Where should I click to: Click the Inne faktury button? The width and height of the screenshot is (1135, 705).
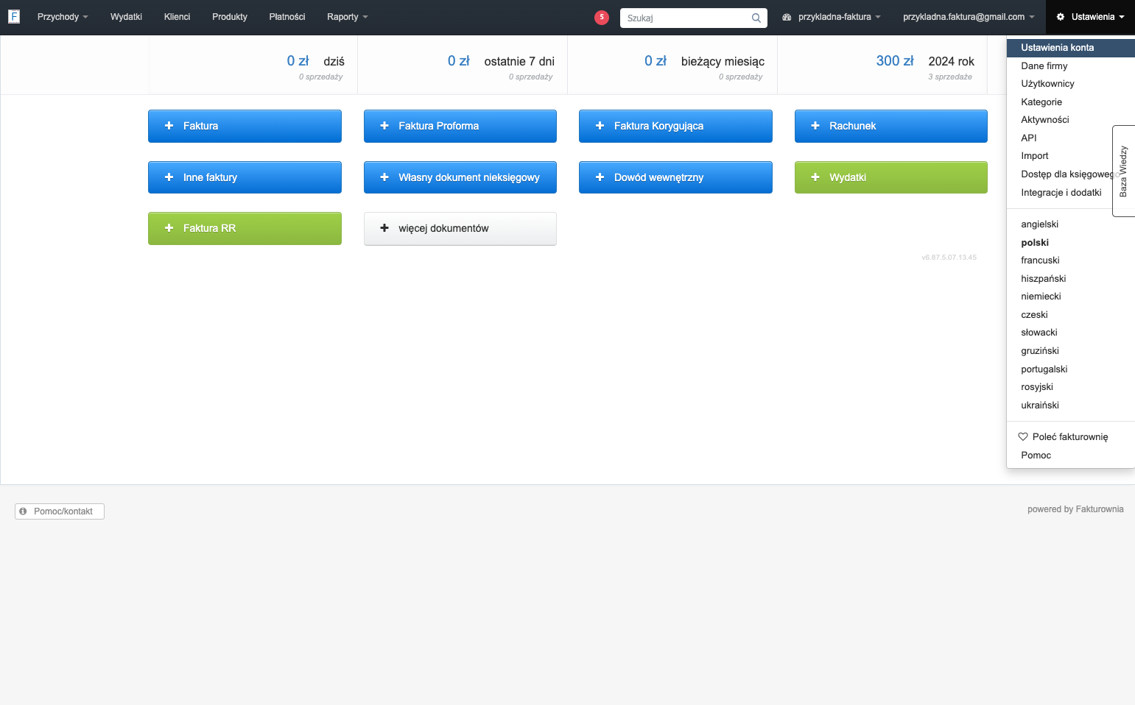[245, 177]
